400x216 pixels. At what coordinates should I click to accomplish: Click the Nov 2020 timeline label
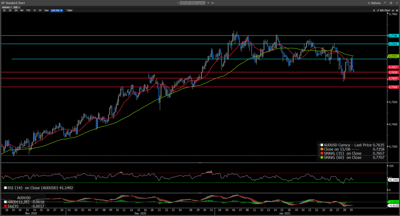31,213
